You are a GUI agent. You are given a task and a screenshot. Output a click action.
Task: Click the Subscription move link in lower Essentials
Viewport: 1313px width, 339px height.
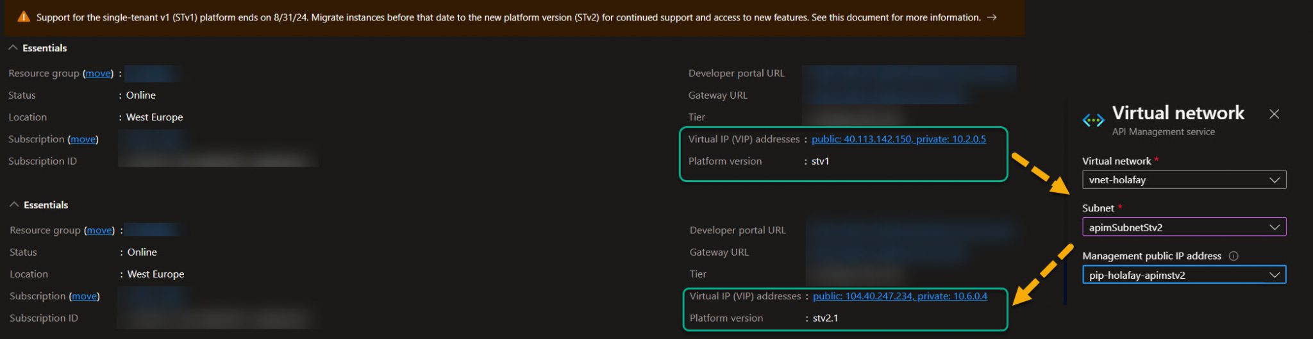point(84,296)
